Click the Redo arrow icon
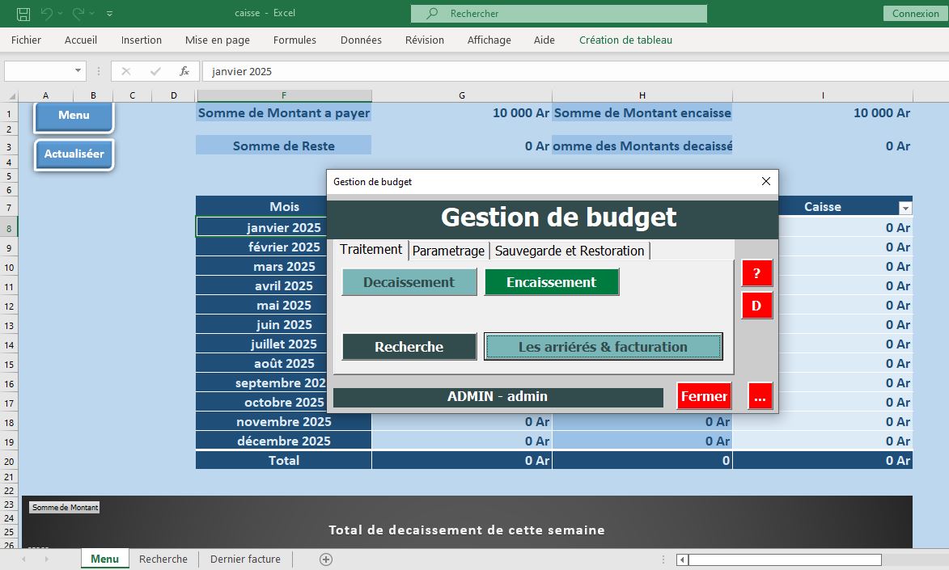Image resolution: width=949 pixels, height=570 pixels. (x=78, y=14)
